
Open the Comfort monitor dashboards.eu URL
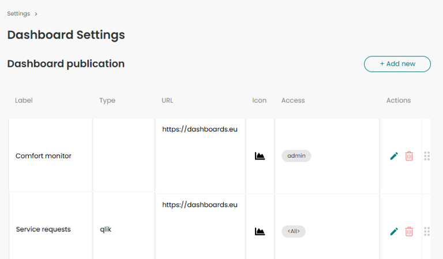click(200, 129)
